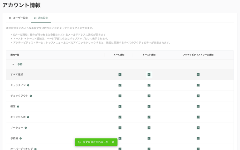Uncheck 確定 トースト通知 checkbox
Viewport: 240px width, 150px height.
pos(149,106)
